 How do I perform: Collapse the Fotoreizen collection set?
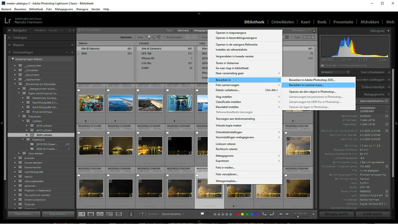click(x=19, y=116)
